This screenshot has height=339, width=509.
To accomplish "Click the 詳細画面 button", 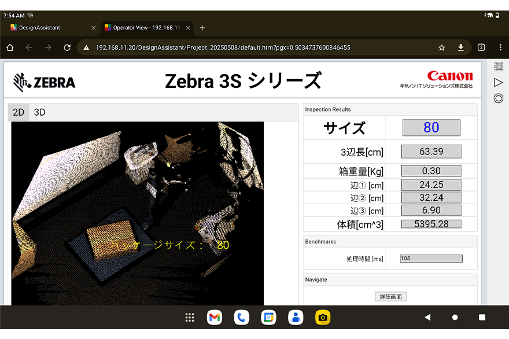I will click(390, 296).
